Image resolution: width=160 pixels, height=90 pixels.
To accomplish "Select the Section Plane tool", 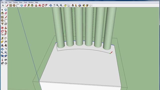I will [6, 63].
